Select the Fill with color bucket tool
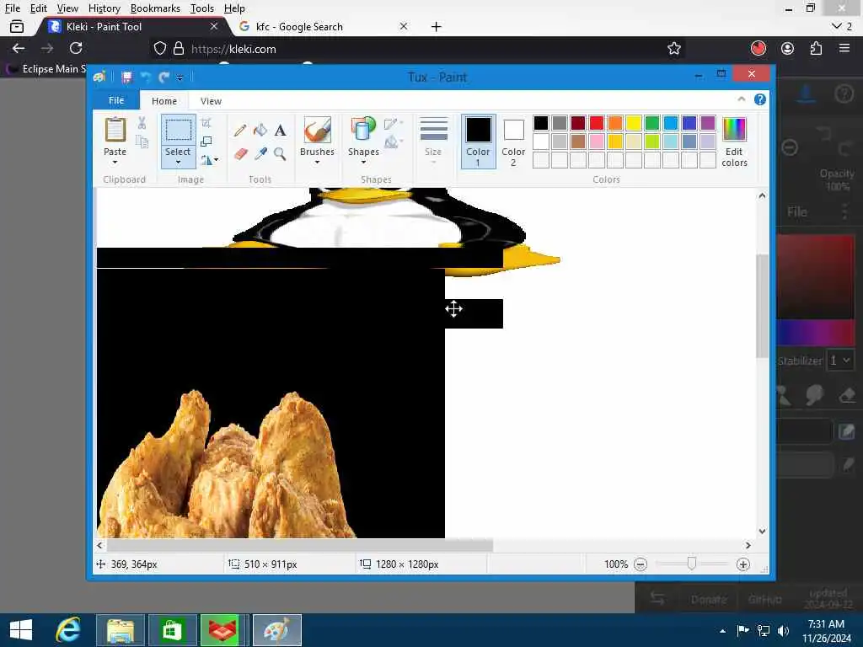The image size is (863, 647). [260, 131]
